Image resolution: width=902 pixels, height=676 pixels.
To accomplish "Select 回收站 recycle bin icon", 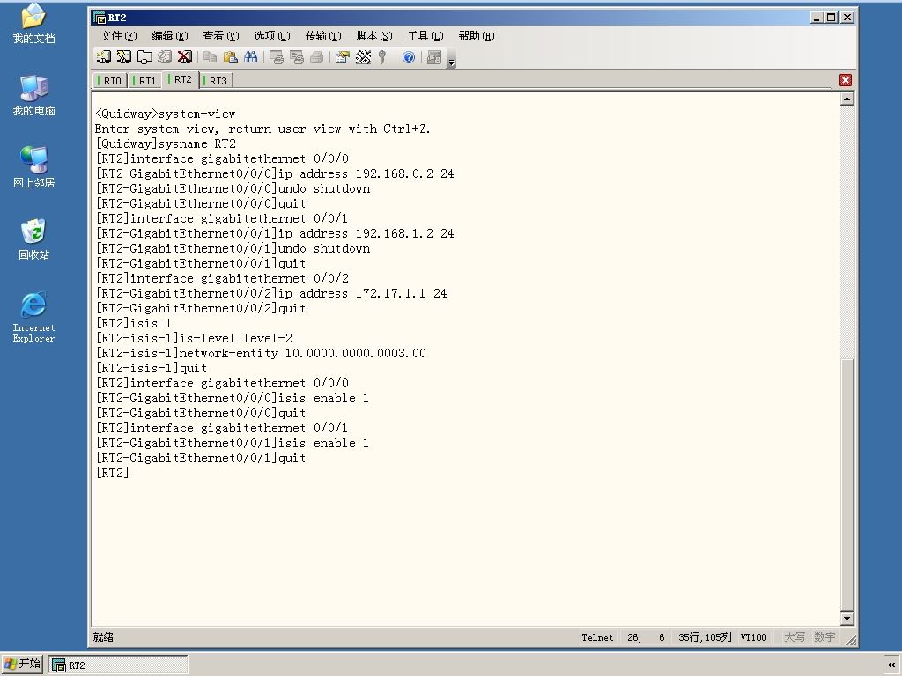I will (x=34, y=239).
